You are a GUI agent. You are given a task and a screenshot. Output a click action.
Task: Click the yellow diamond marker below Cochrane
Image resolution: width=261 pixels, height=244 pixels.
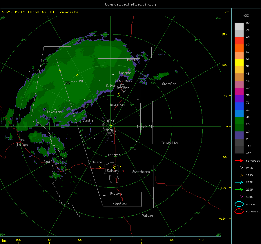click(99, 168)
